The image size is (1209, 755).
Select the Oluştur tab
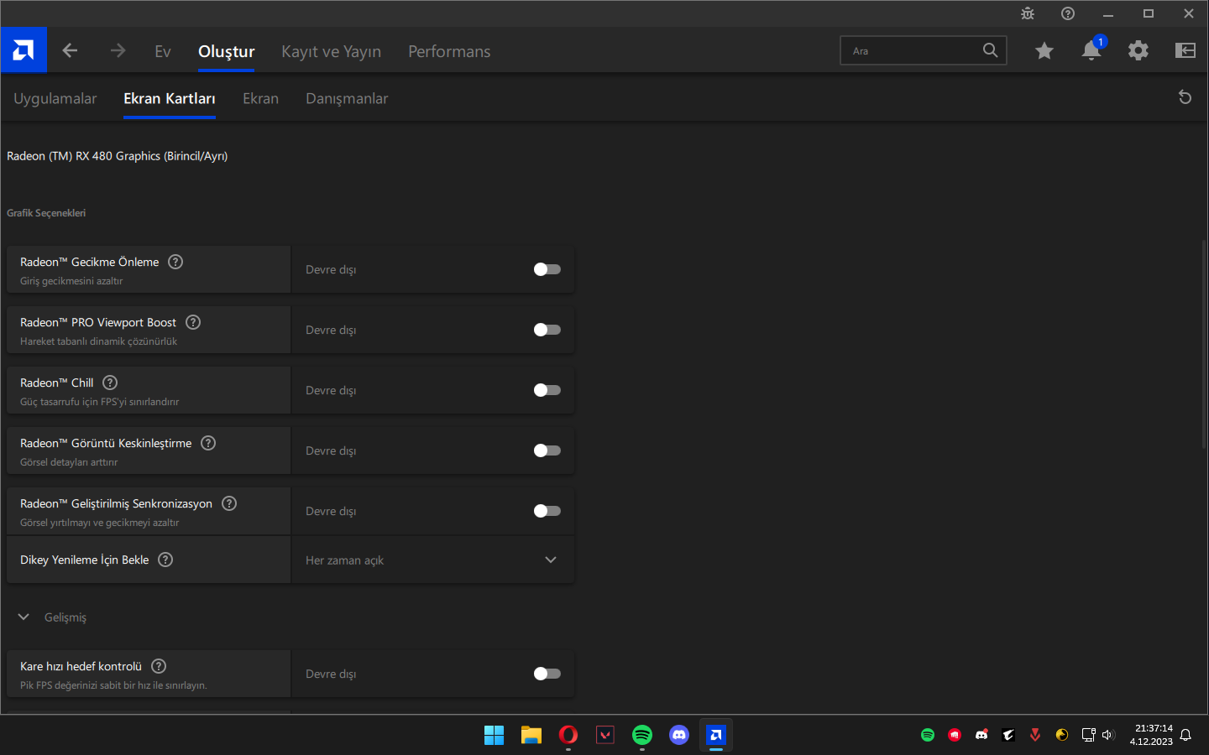pyautogui.click(x=227, y=51)
